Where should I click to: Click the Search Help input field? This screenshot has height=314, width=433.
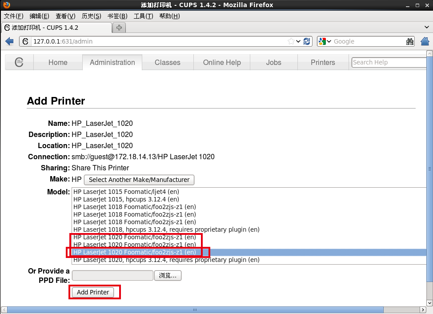pyautogui.click(x=389, y=62)
